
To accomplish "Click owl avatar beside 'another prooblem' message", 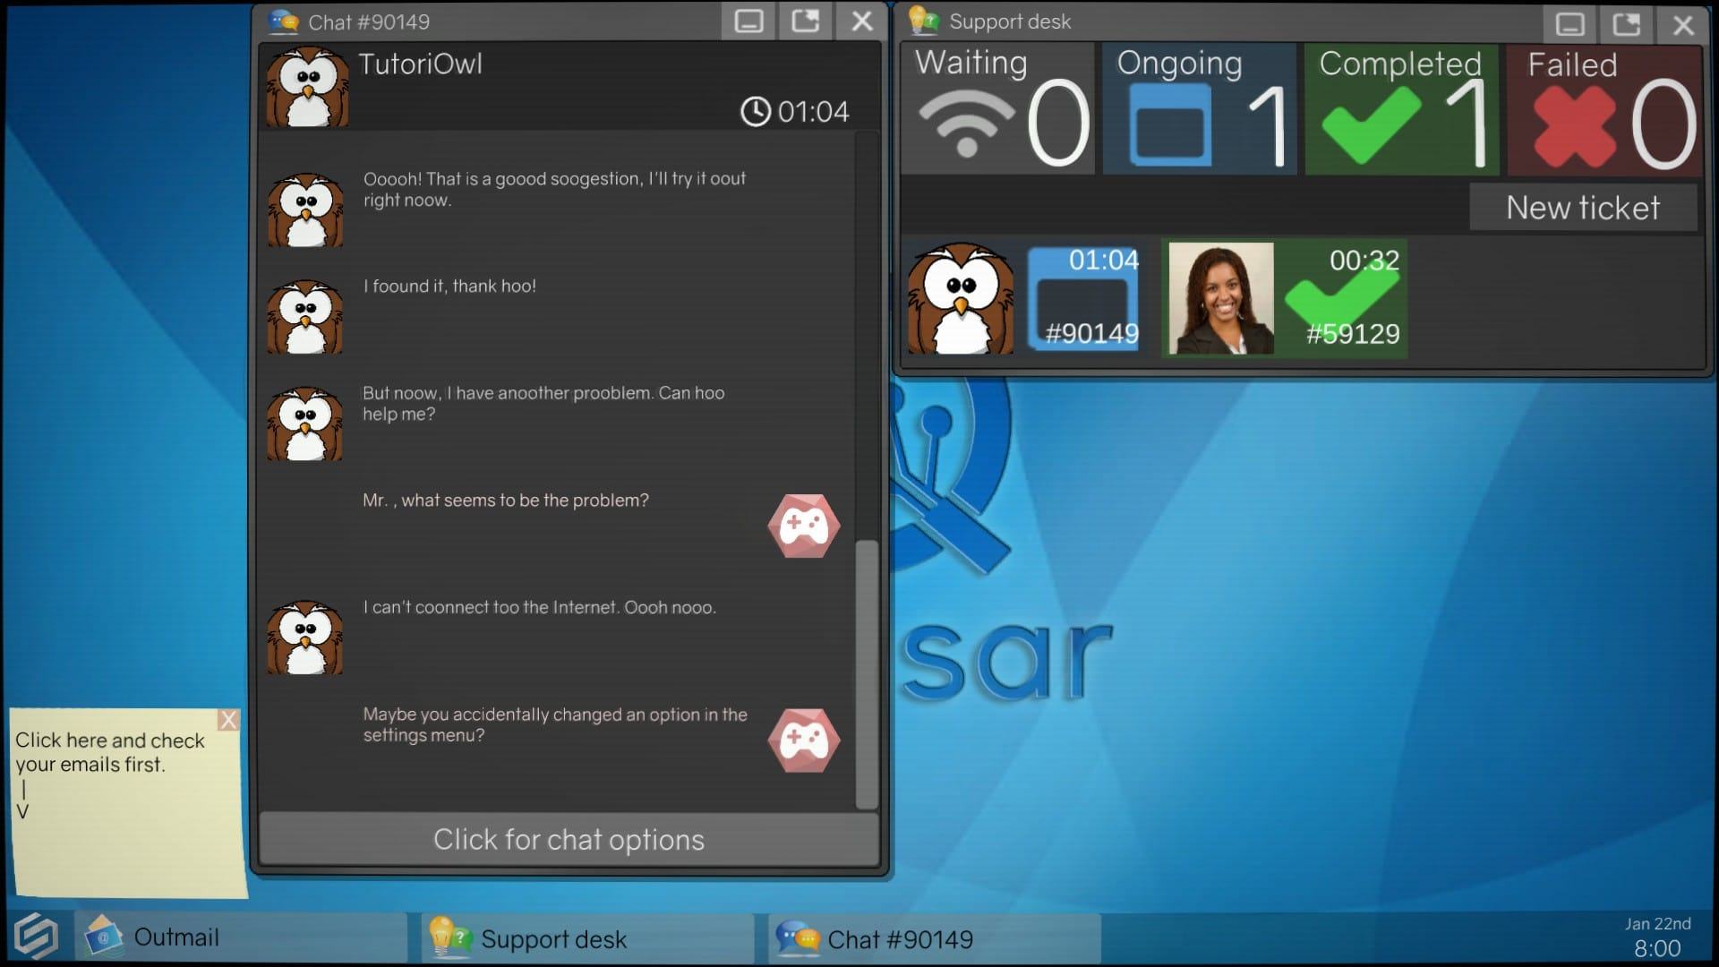I will point(305,424).
